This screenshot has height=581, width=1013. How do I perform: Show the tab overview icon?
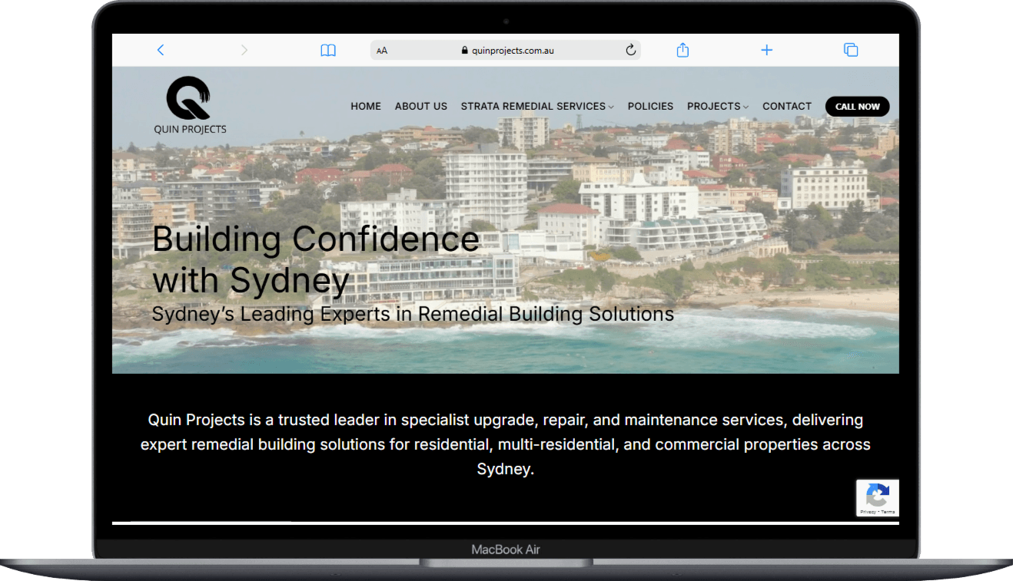point(851,50)
